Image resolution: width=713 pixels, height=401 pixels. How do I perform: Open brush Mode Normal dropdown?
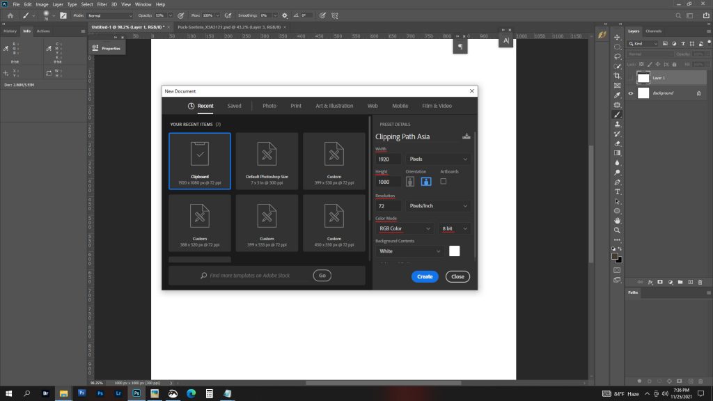pos(109,15)
